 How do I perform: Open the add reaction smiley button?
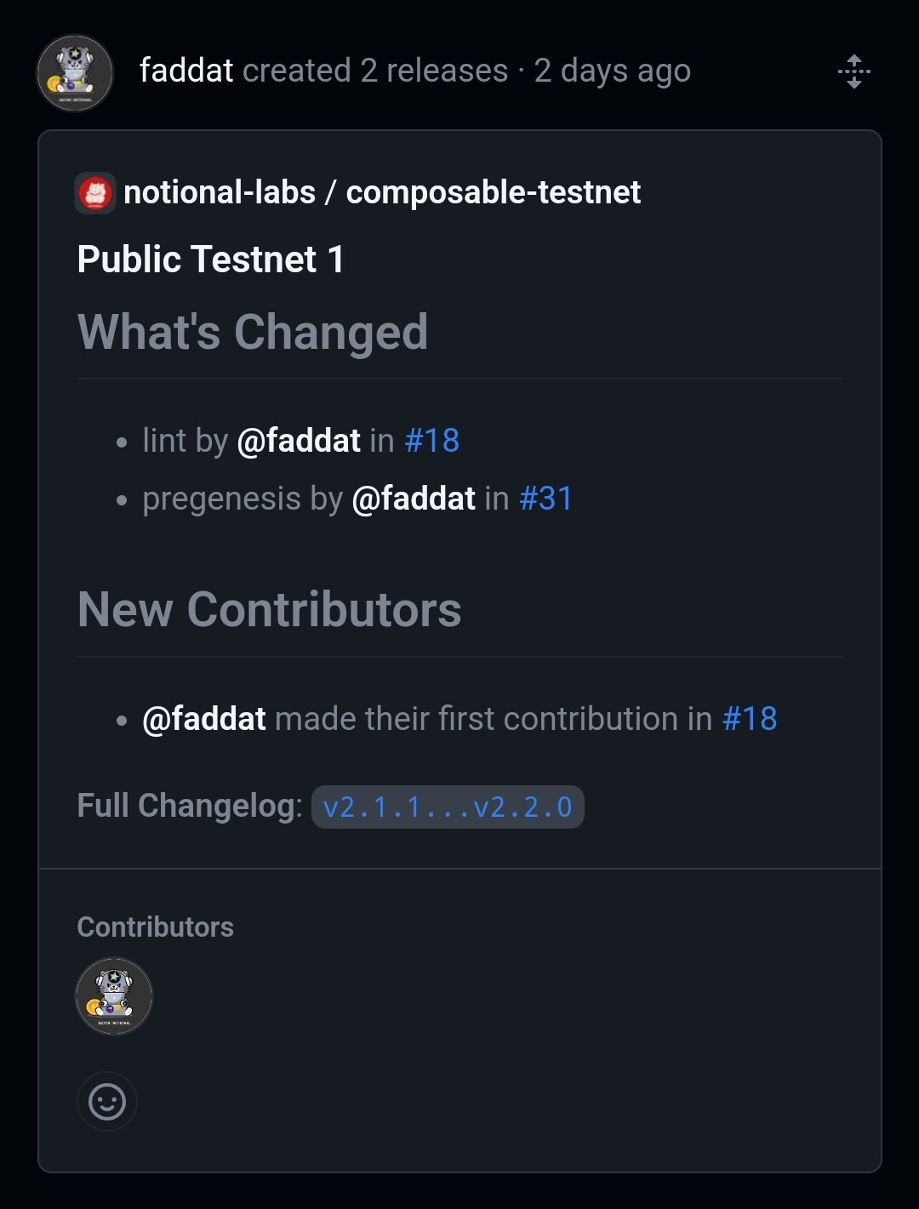click(107, 1102)
